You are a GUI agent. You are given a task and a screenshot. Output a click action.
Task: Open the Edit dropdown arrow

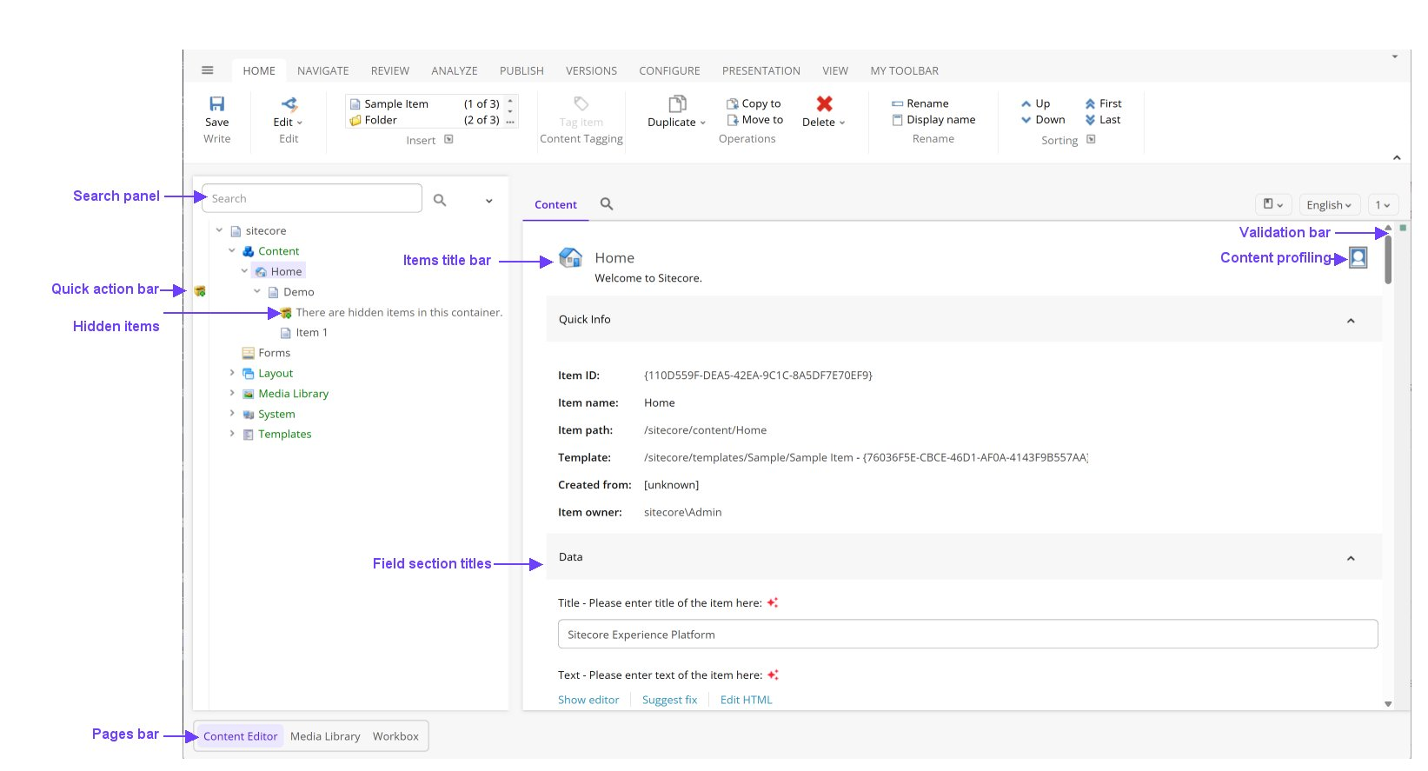(x=300, y=123)
